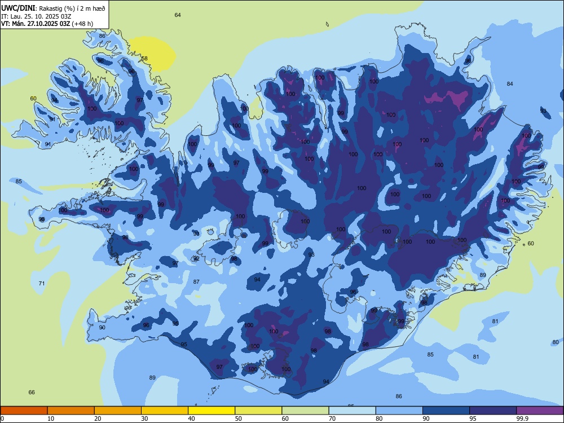Image resolution: width=564 pixels, height=423 pixels.
Task: Click the amber 20–30 legend swatch
Action: click(x=118, y=411)
